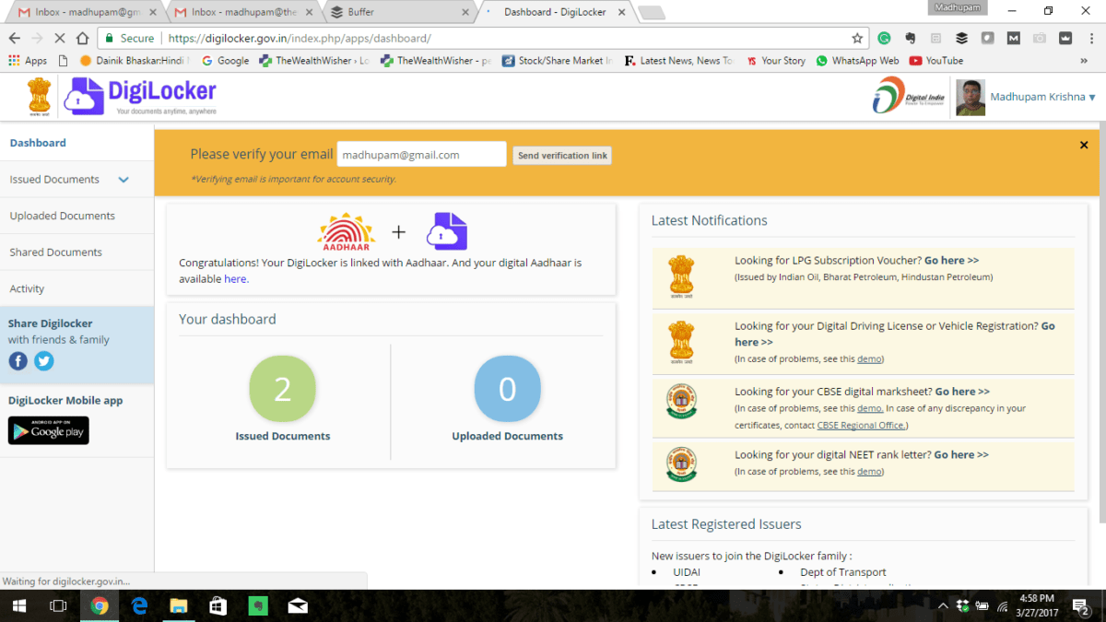Share DigiLocker on Twitter
1106x622 pixels.
click(x=44, y=361)
